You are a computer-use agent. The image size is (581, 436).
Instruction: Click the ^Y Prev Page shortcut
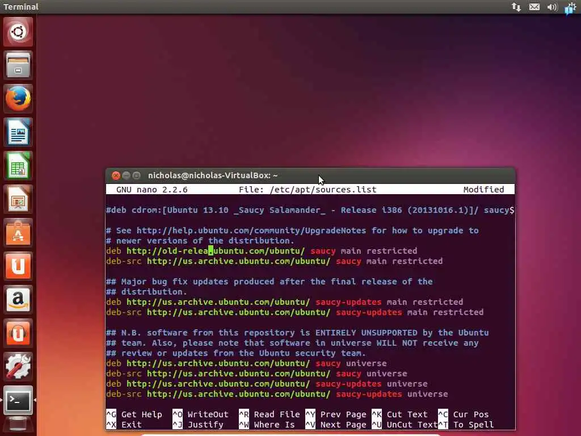336,414
